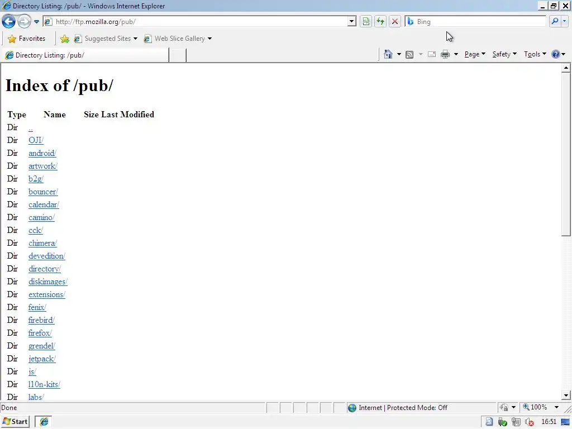Open a new blank tab
572x429 pixels.
[178, 55]
